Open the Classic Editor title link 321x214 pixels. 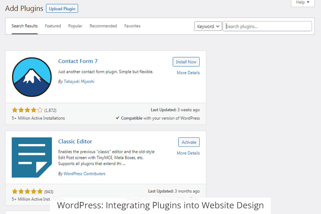click(75, 141)
